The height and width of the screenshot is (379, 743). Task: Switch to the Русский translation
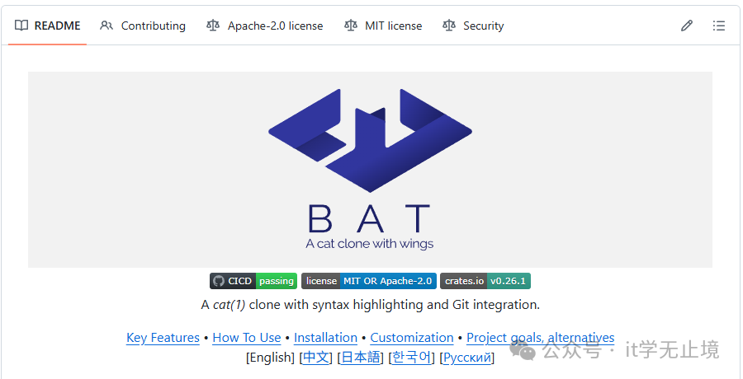point(467,358)
